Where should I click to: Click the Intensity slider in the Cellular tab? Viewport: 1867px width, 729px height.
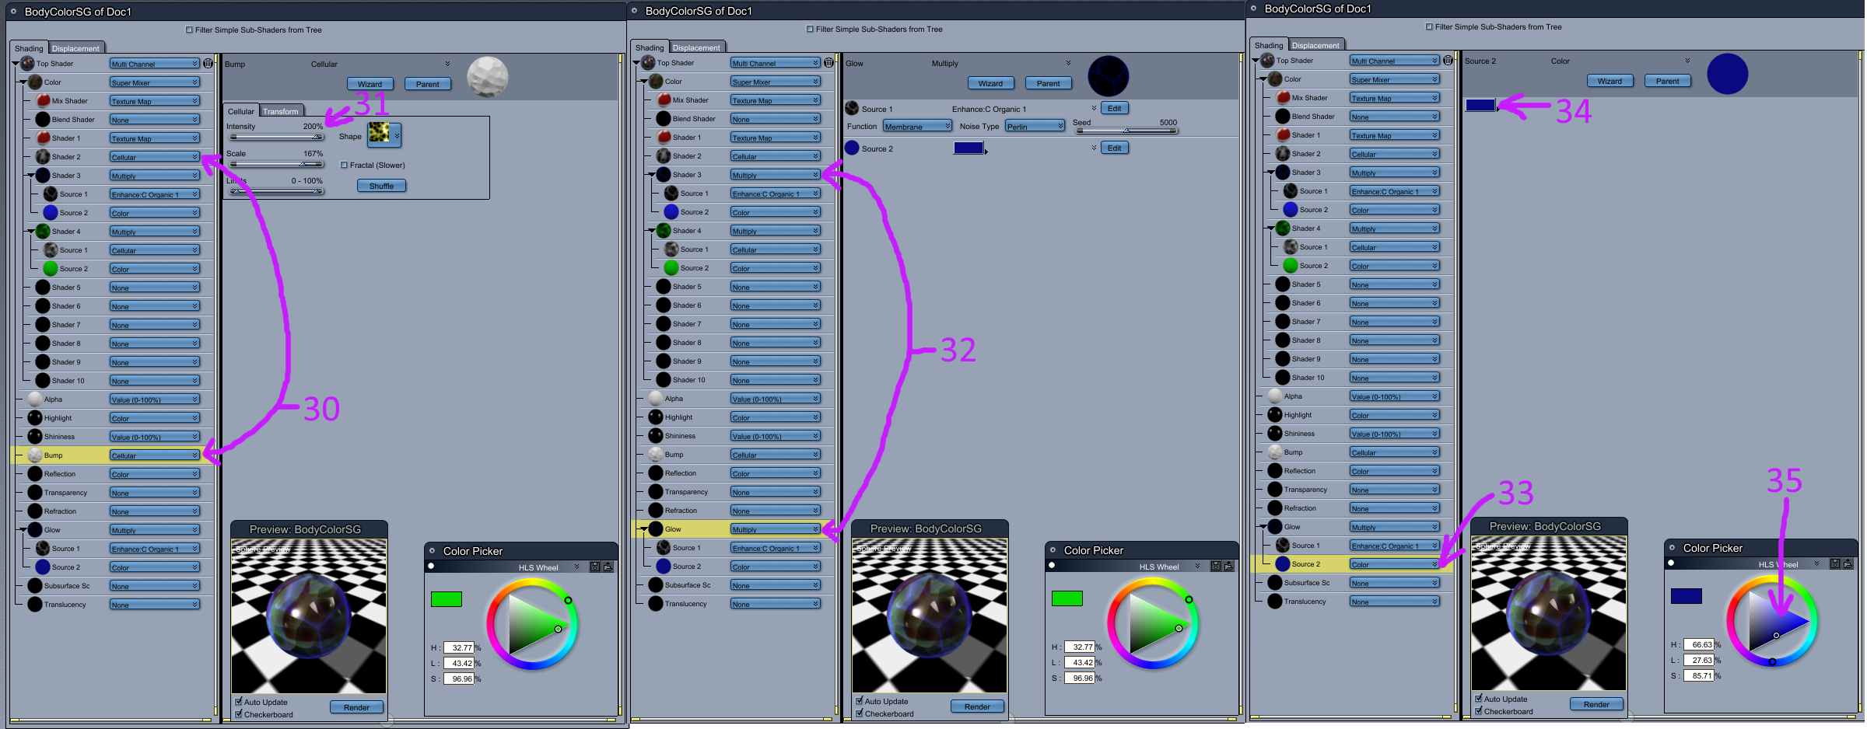click(276, 138)
